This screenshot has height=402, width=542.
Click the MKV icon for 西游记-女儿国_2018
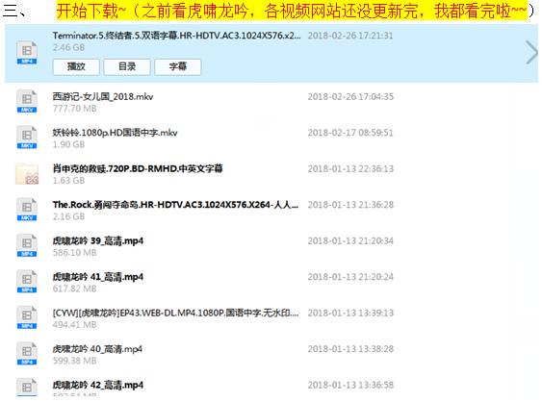pos(27,101)
